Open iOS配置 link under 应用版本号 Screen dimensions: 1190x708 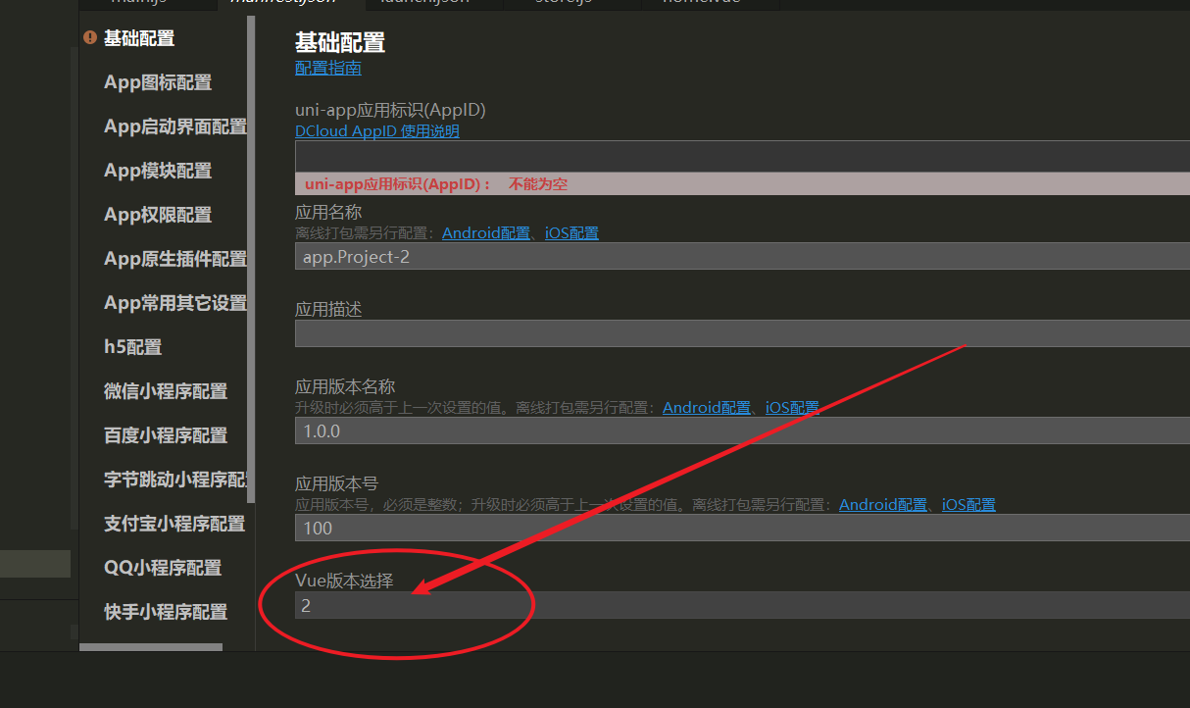[x=968, y=505]
